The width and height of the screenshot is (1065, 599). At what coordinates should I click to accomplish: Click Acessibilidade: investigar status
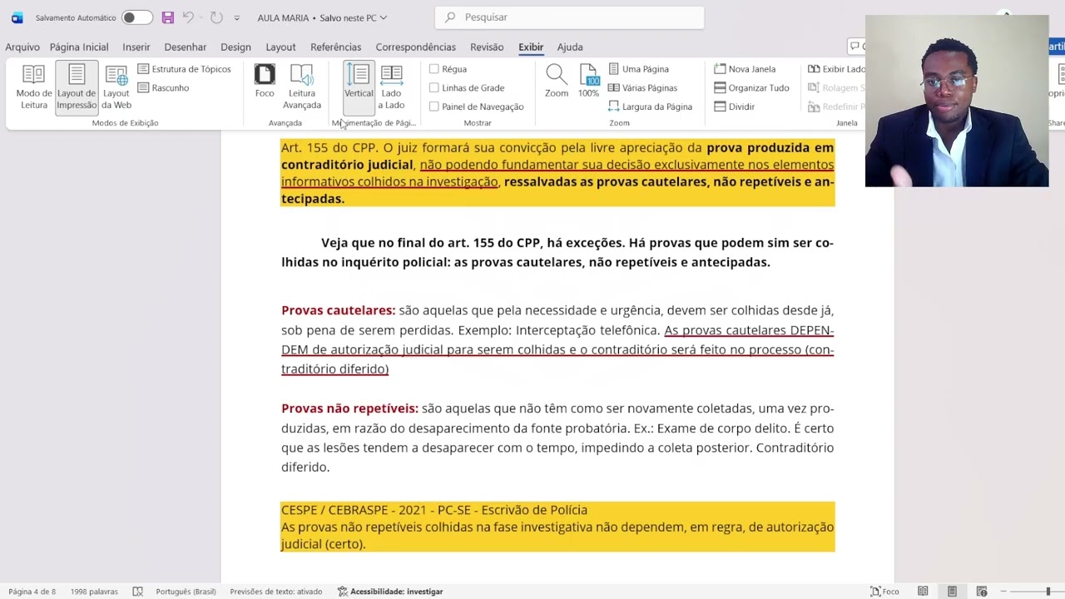pos(389,592)
